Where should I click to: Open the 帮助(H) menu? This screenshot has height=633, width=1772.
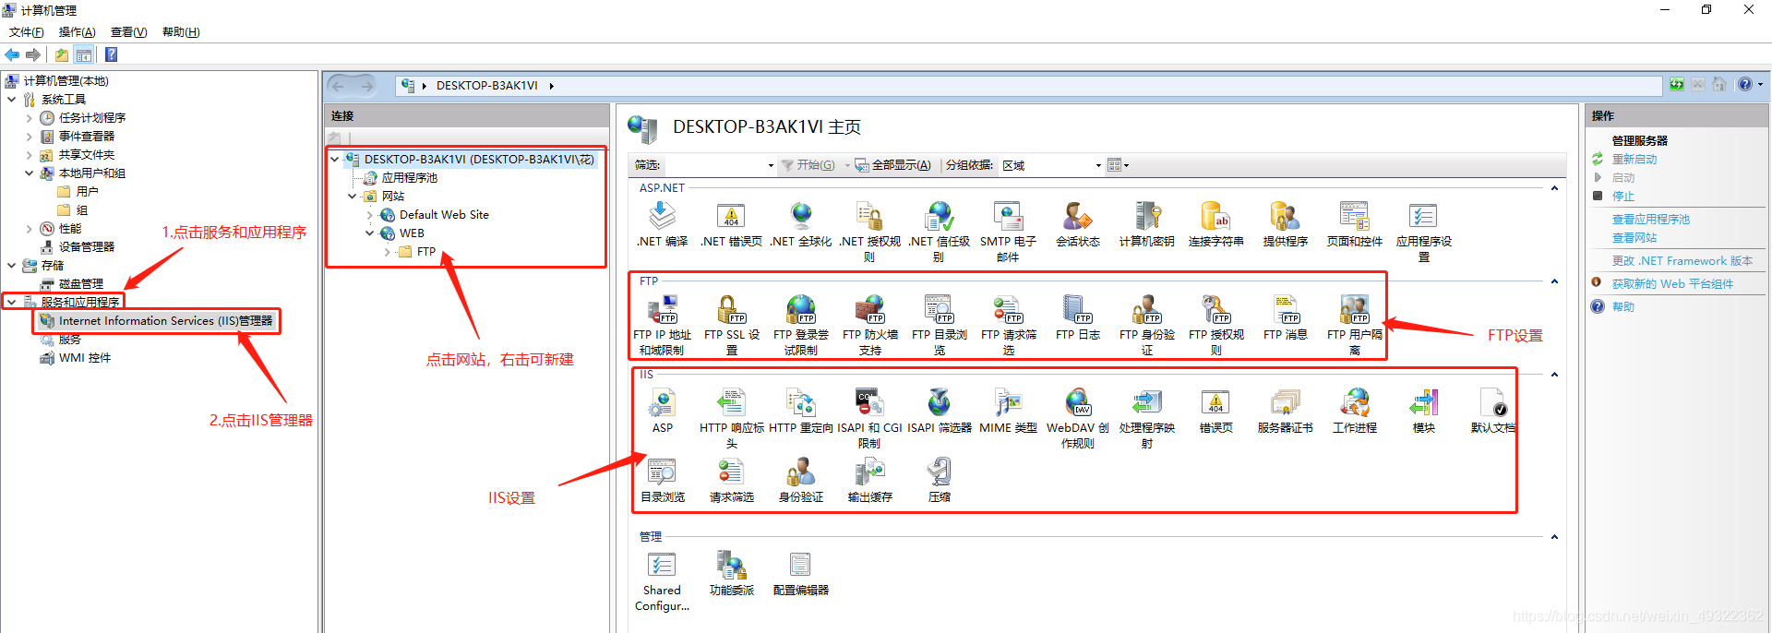click(x=180, y=32)
